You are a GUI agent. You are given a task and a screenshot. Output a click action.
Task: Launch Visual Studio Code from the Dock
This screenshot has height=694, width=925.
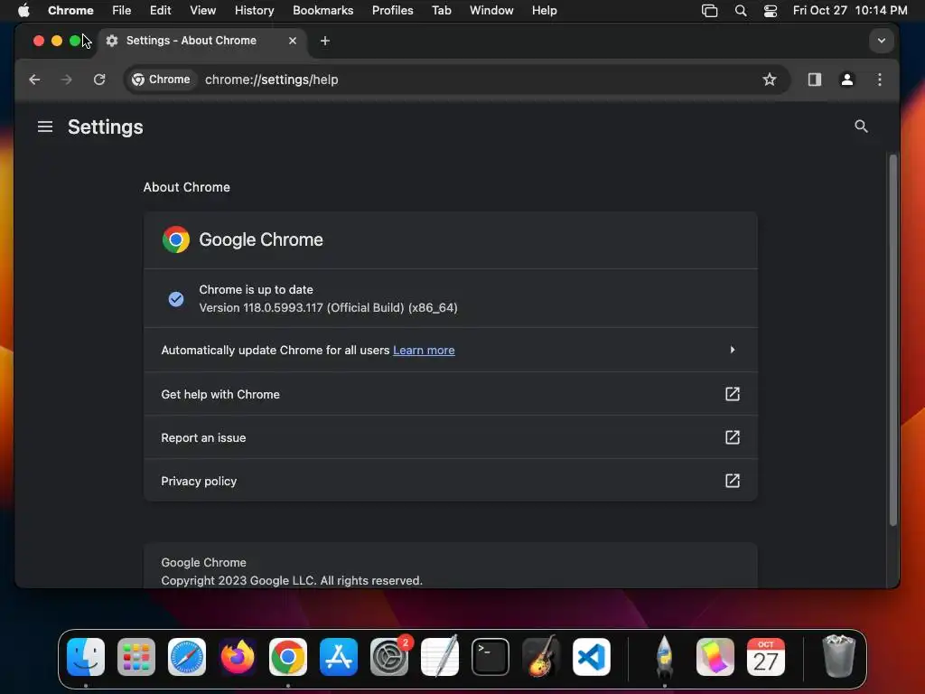coord(592,657)
